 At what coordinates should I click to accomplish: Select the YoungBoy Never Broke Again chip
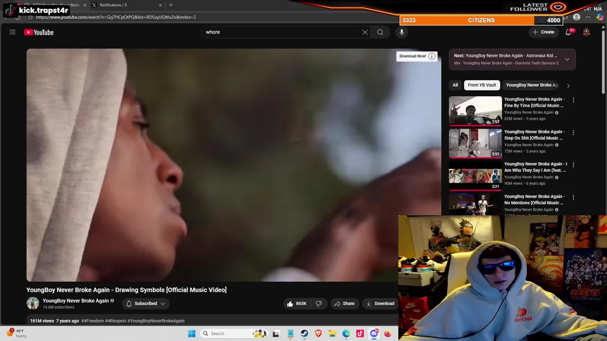coord(532,85)
